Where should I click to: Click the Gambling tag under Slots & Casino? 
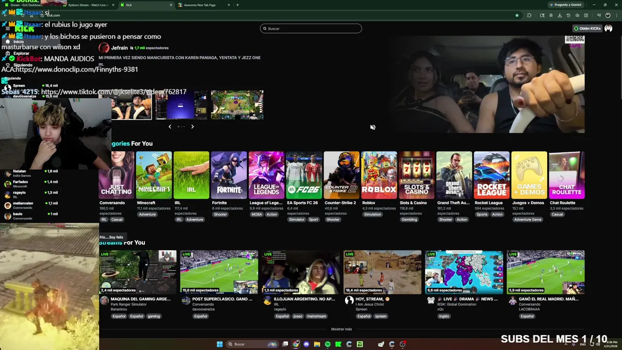tap(409, 220)
